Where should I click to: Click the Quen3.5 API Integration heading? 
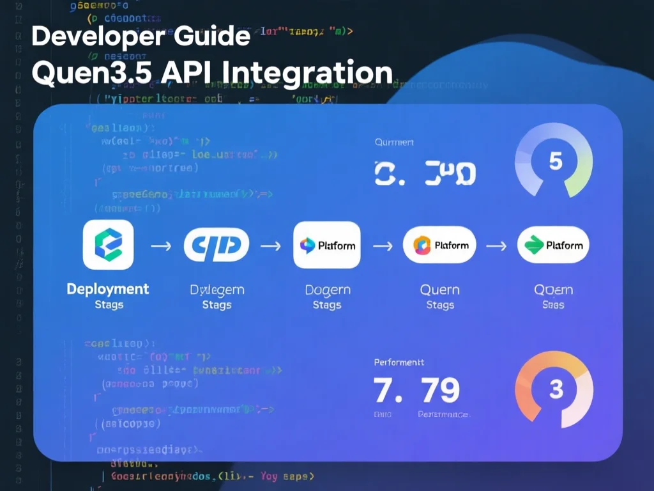pos(212,73)
